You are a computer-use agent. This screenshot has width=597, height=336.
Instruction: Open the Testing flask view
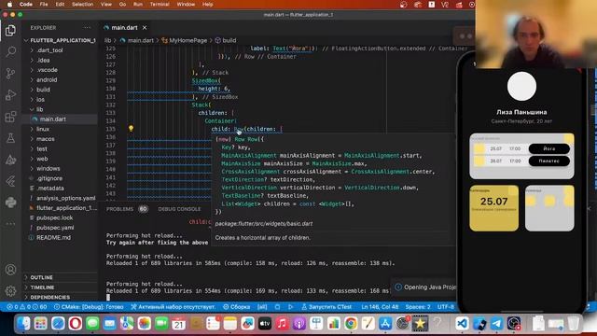(x=10, y=138)
